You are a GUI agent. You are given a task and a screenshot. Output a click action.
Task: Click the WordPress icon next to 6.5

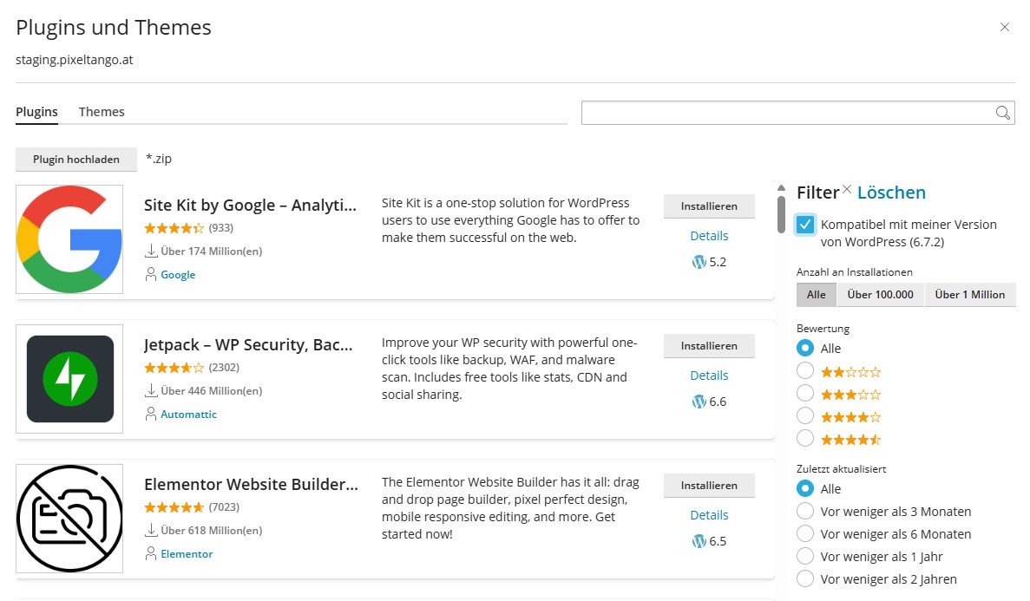tap(699, 541)
